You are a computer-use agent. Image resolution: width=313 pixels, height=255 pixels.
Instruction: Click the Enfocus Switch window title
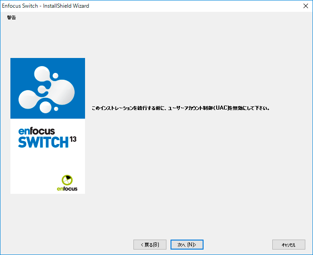[46, 6]
